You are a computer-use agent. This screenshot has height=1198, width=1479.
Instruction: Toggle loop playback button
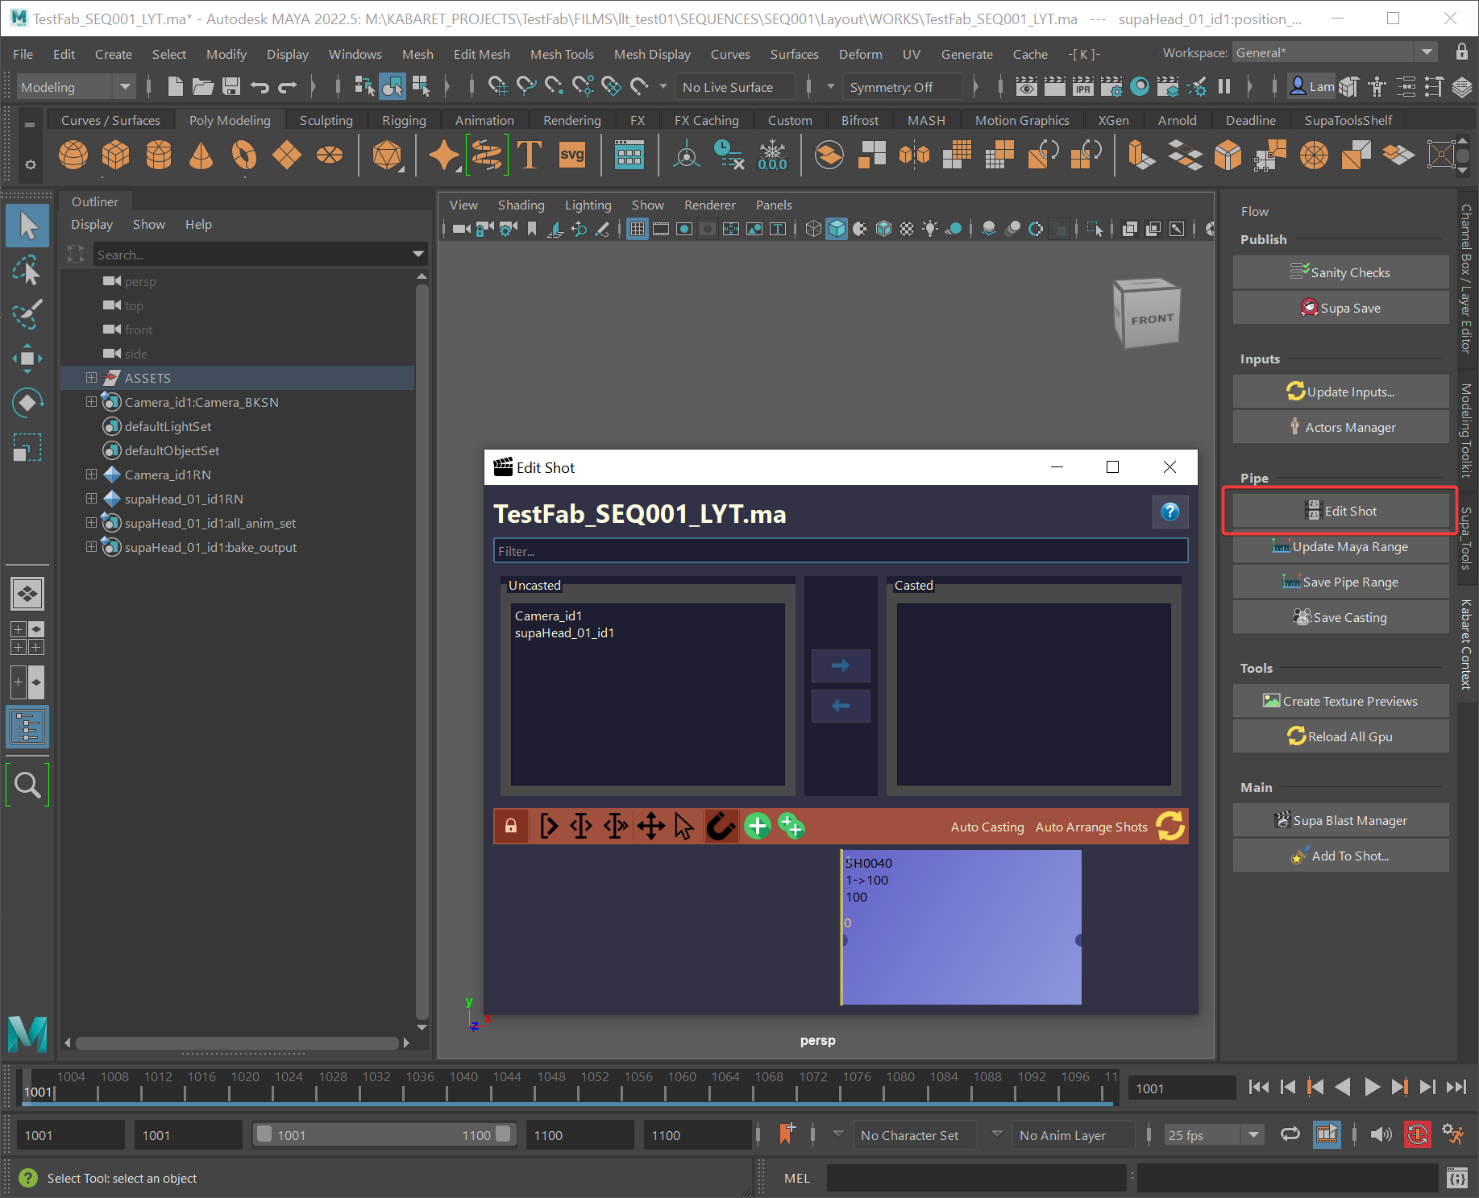[x=1290, y=1134]
